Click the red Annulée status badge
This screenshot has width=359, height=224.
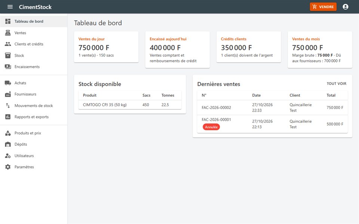click(x=211, y=127)
